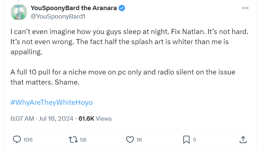258x151 pixels.
Task: Open the tweet's more options menu
Action: pos(245,8)
